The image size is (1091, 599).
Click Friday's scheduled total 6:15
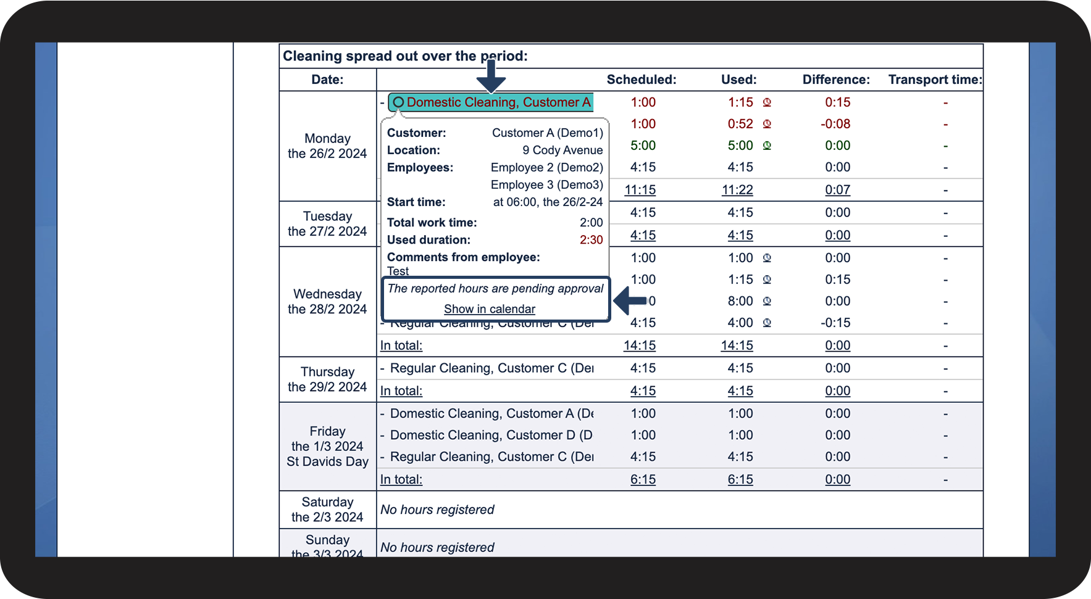[x=643, y=479]
